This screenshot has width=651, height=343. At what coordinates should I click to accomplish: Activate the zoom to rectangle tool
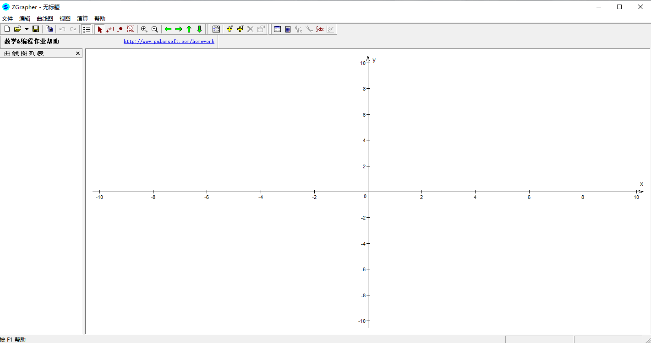click(x=131, y=29)
